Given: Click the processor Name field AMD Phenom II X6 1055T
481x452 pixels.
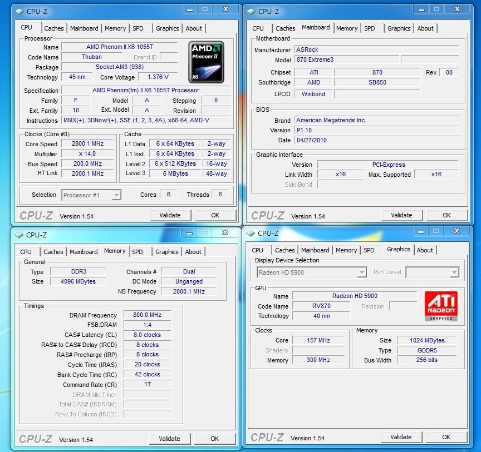Looking at the screenshot, I should (x=120, y=47).
